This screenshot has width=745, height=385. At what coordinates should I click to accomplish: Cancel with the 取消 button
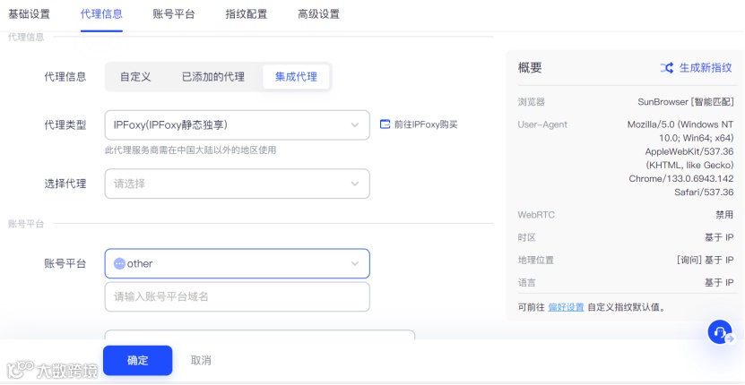click(201, 360)
